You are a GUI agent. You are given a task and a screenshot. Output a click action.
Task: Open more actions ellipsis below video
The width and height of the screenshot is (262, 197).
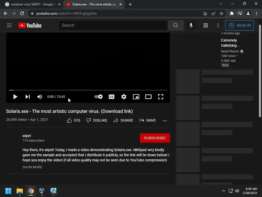click(165, 121)
